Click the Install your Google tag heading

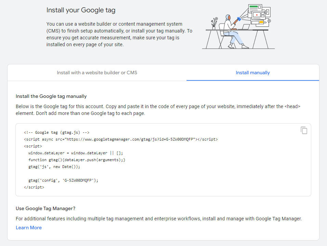point(81,10)
